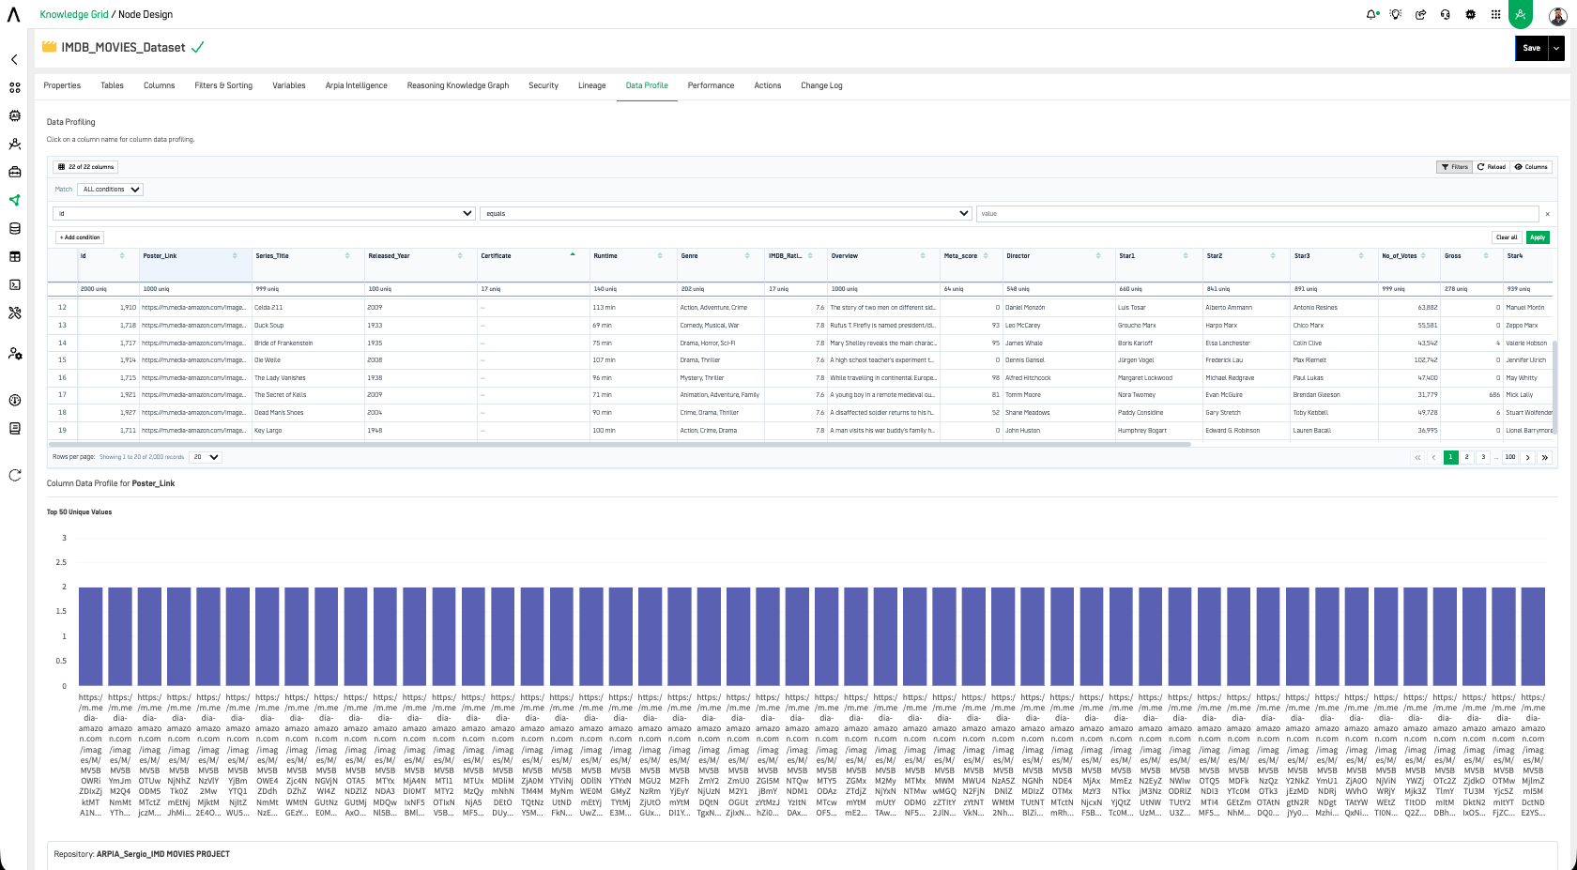Click the Arpia logo at top left
Screen dimensions: 1577x870
13,14
